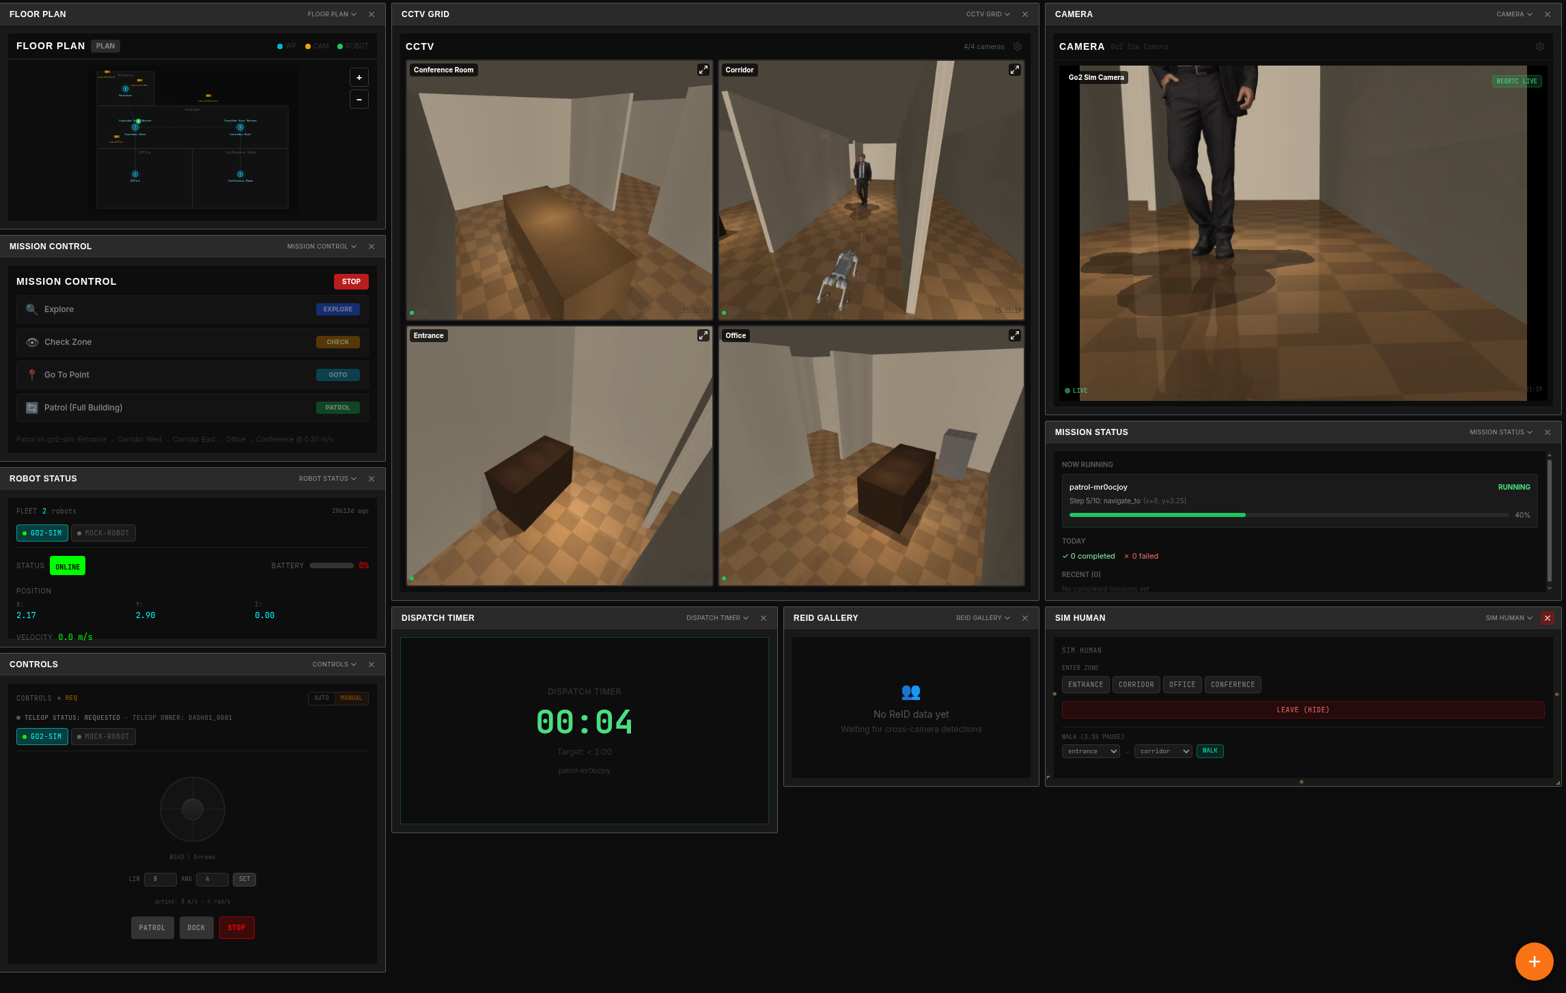Send sim human to CONFERENCE zone

coord(1233,685)
